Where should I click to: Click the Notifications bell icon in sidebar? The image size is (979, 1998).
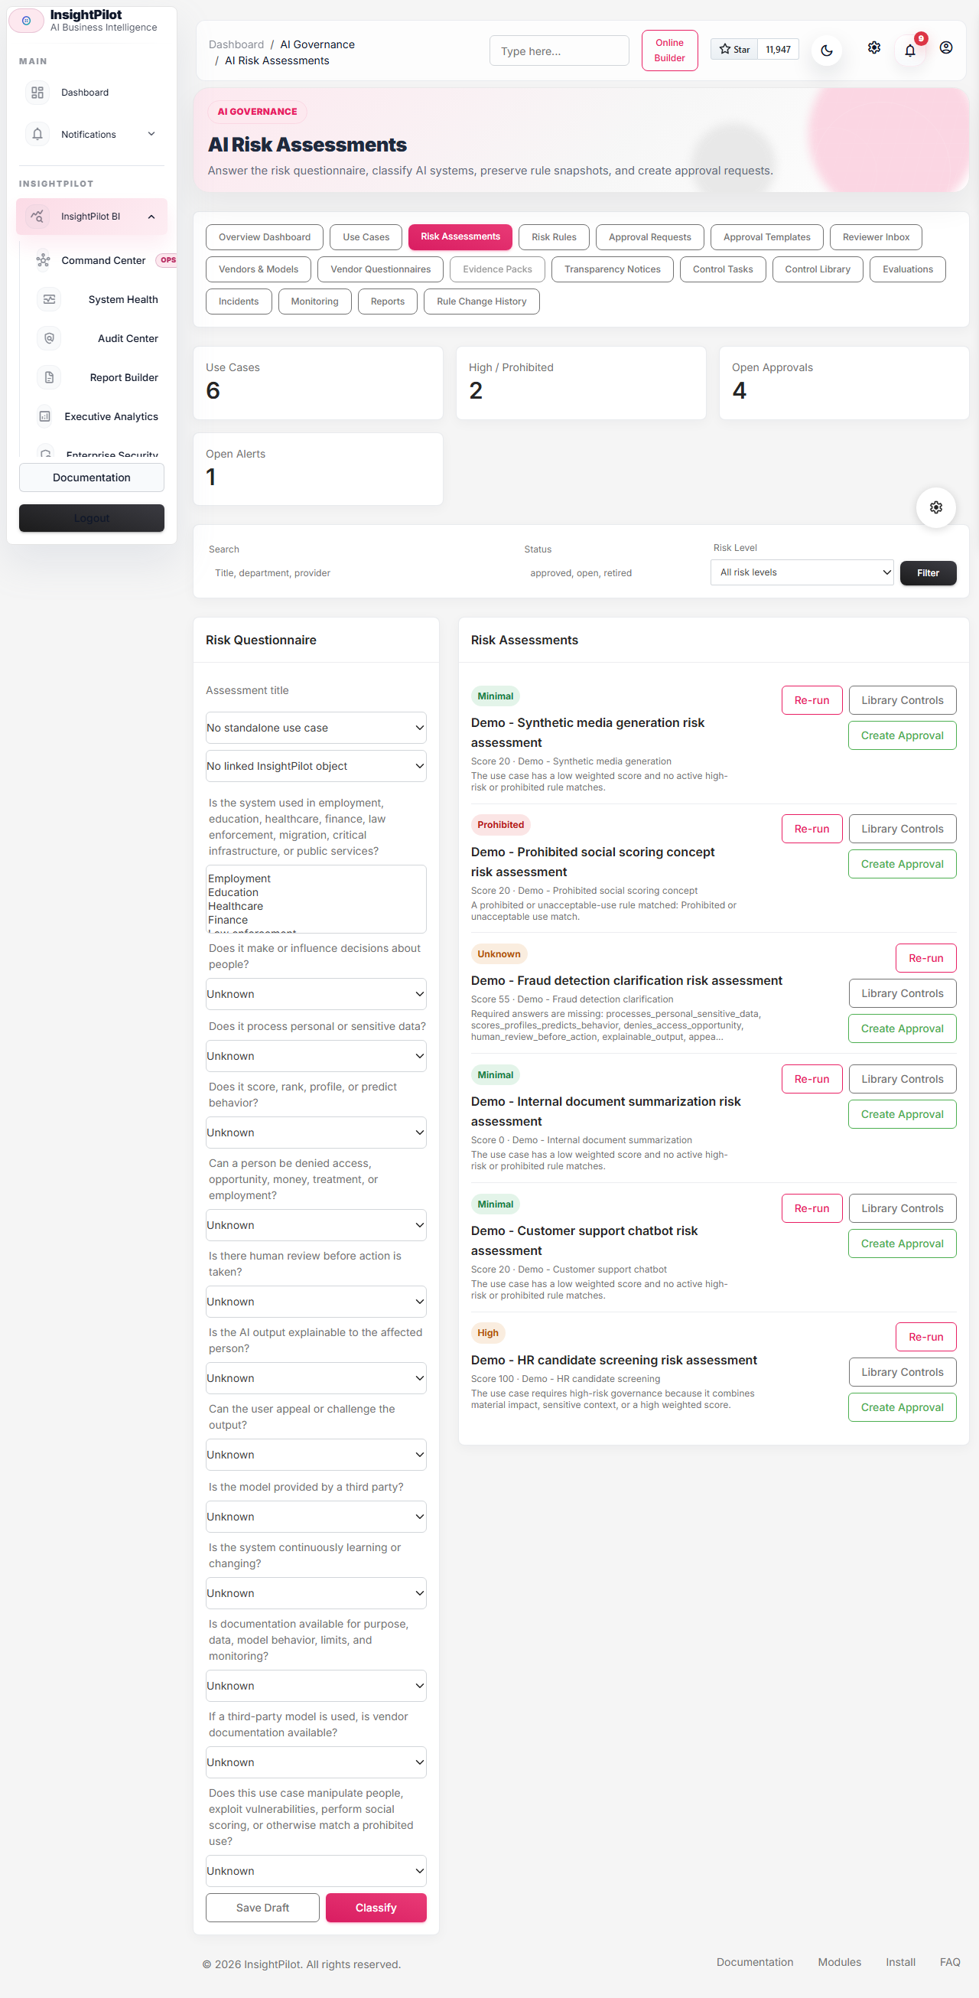[37, 134]
